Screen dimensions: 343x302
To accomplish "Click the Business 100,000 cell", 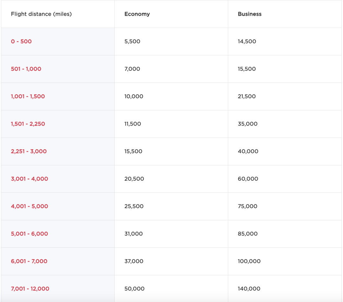I will [249, 261].
